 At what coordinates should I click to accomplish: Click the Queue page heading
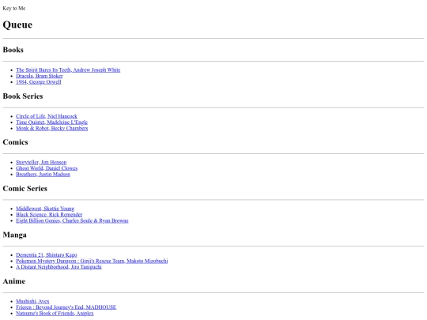17,24
